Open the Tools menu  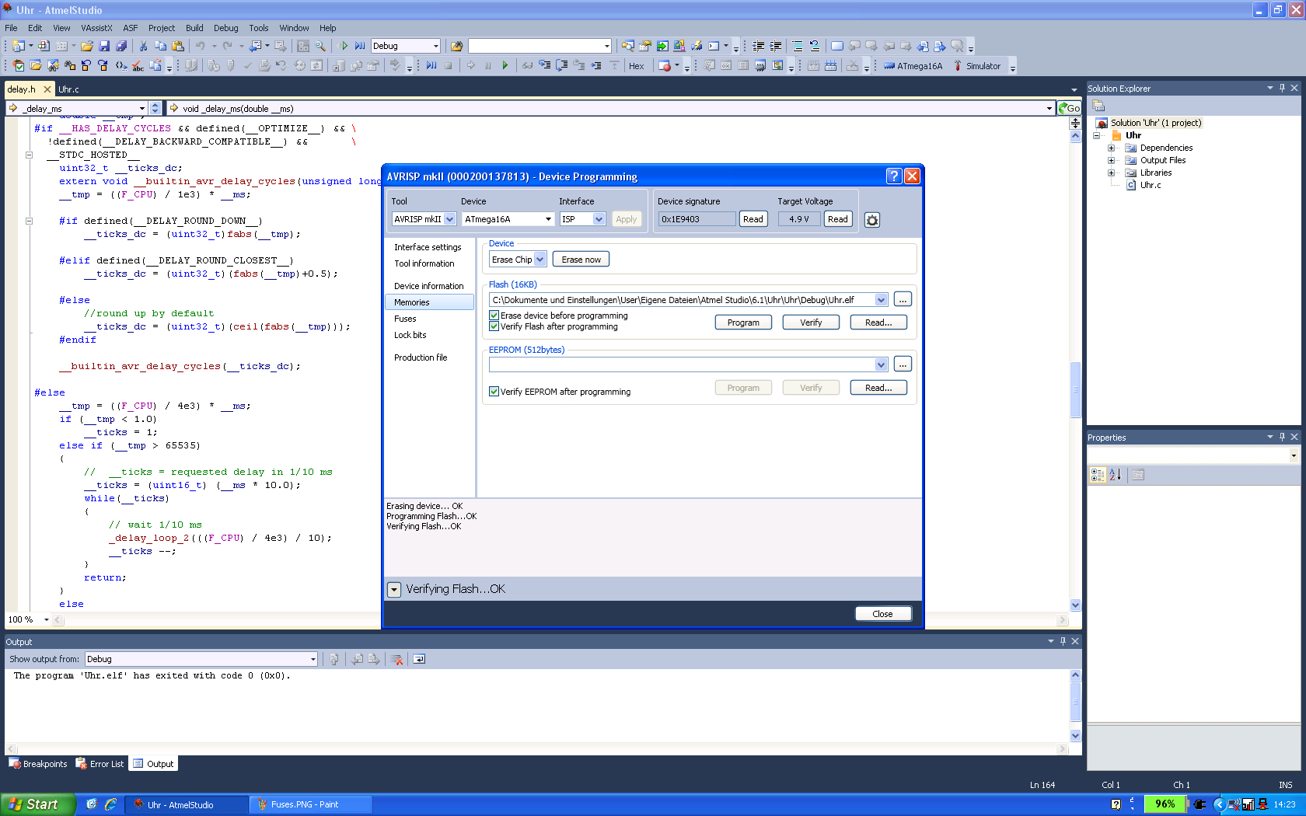click(x=259, y=28)
